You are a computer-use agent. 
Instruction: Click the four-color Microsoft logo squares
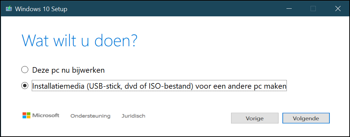26,115
